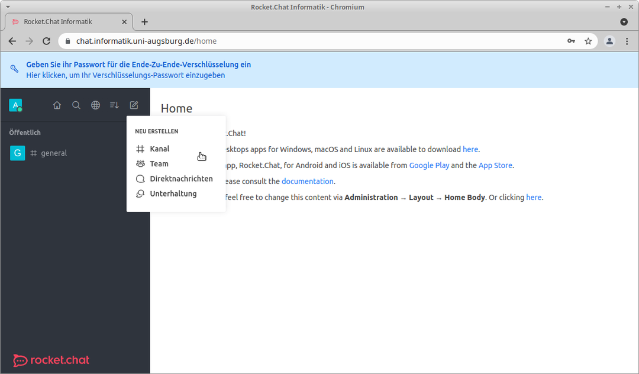Go forward in the browser
This screenshot has width=639, height=374.
click(x=30, y=41)
